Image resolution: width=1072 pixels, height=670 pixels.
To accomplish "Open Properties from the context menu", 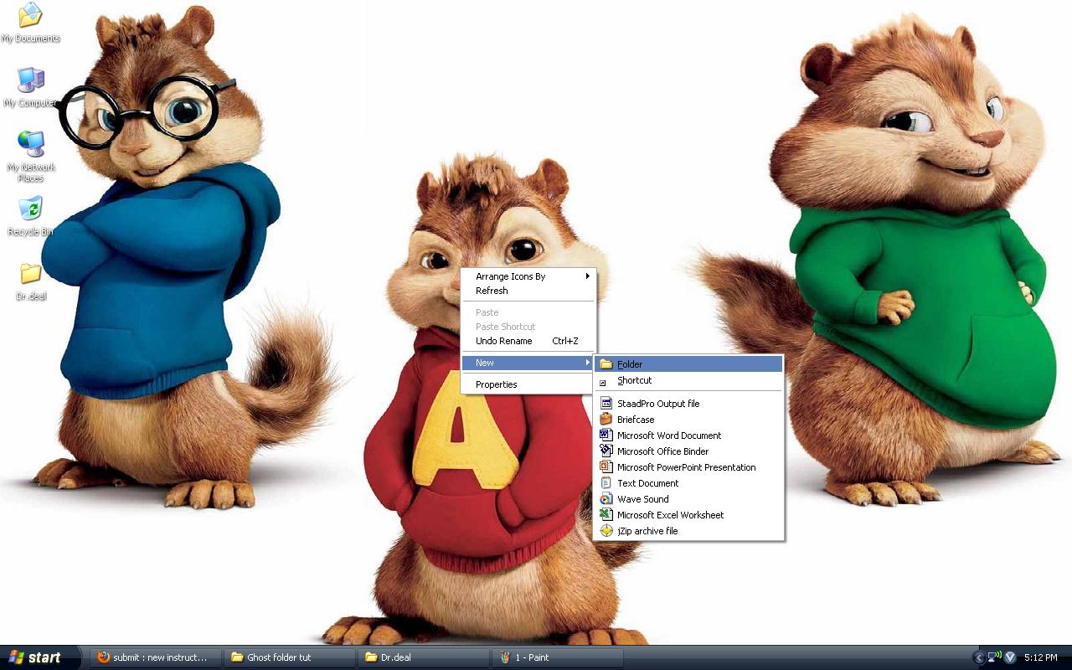I will [528, 384].
